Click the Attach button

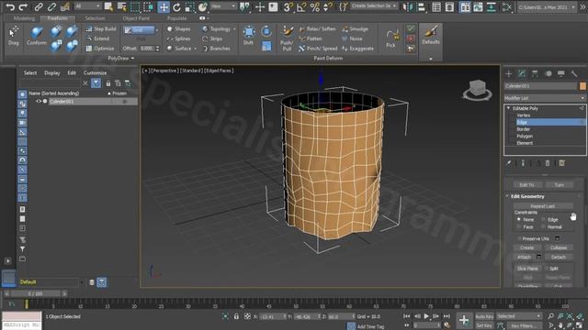(x=525, y=257)
